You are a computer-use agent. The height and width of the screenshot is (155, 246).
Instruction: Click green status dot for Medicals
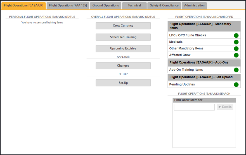click(236, 42)
